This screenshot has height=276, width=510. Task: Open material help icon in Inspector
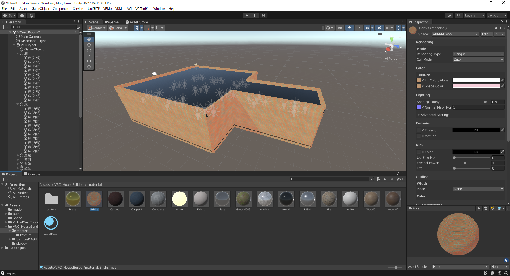(x=496, y=28)
